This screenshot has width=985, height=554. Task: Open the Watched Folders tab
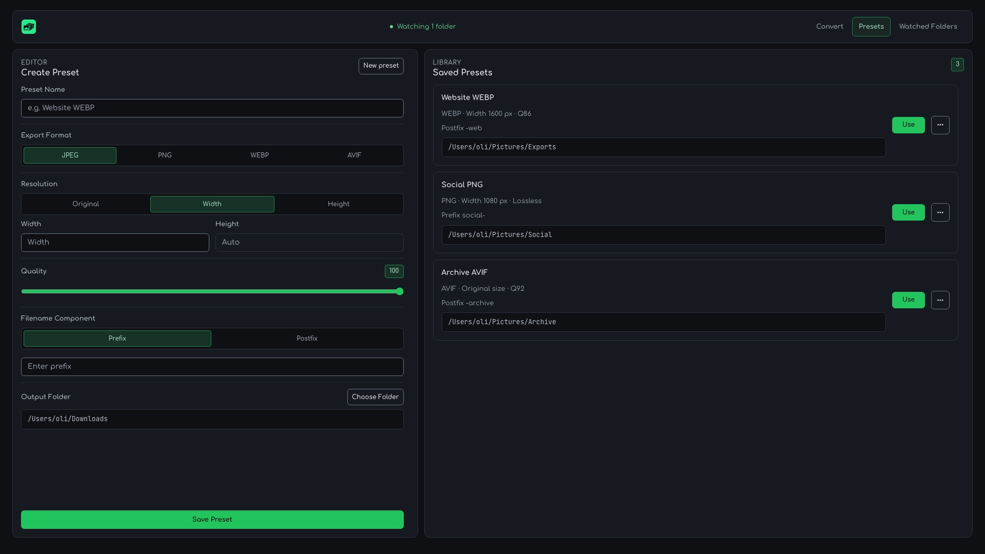pos(928,27)
